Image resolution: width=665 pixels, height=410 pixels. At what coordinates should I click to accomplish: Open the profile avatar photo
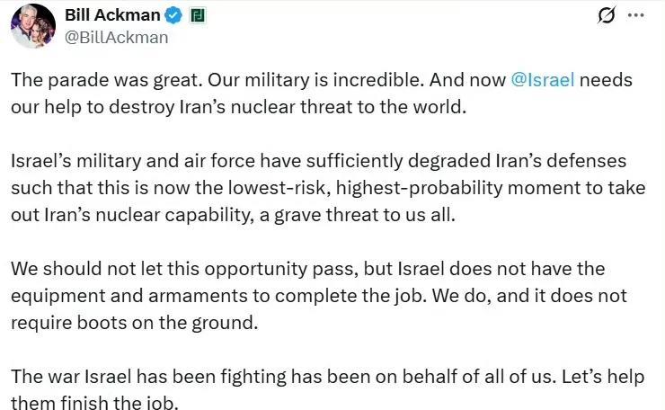(x=33, y=26)
